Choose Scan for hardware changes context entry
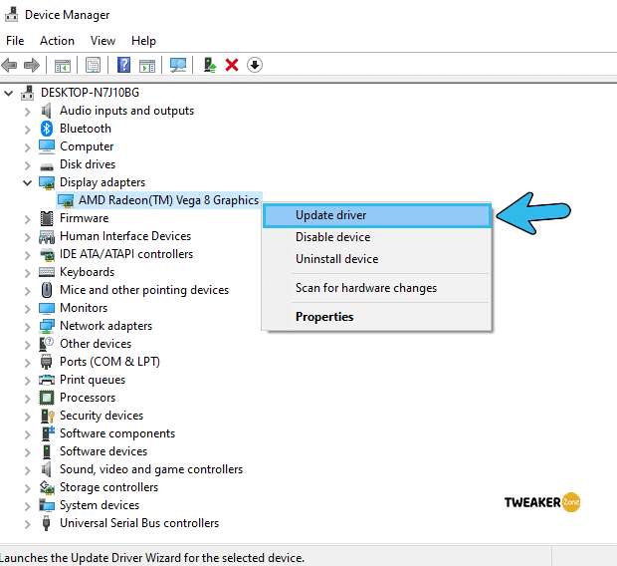The height and width of the screenshot is (566, 617). coord(377,288)
